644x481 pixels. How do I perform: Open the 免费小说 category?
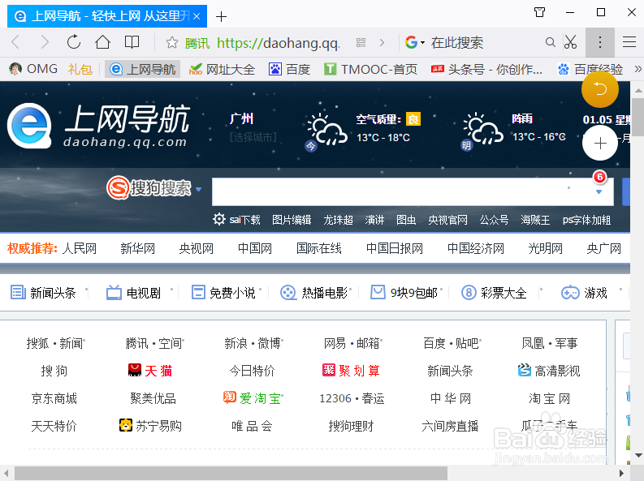coord(223,293)
